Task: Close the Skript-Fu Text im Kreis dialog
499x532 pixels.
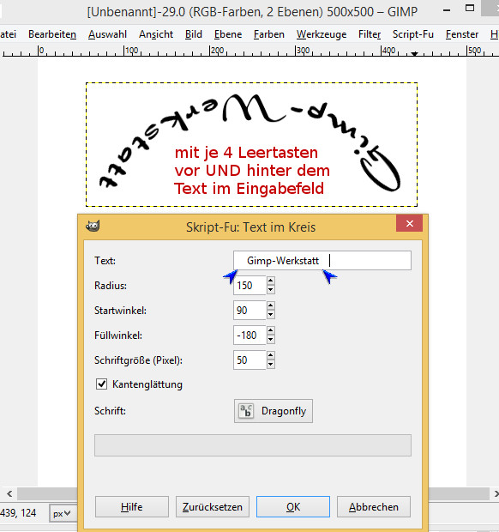Action: click(410, 224)
